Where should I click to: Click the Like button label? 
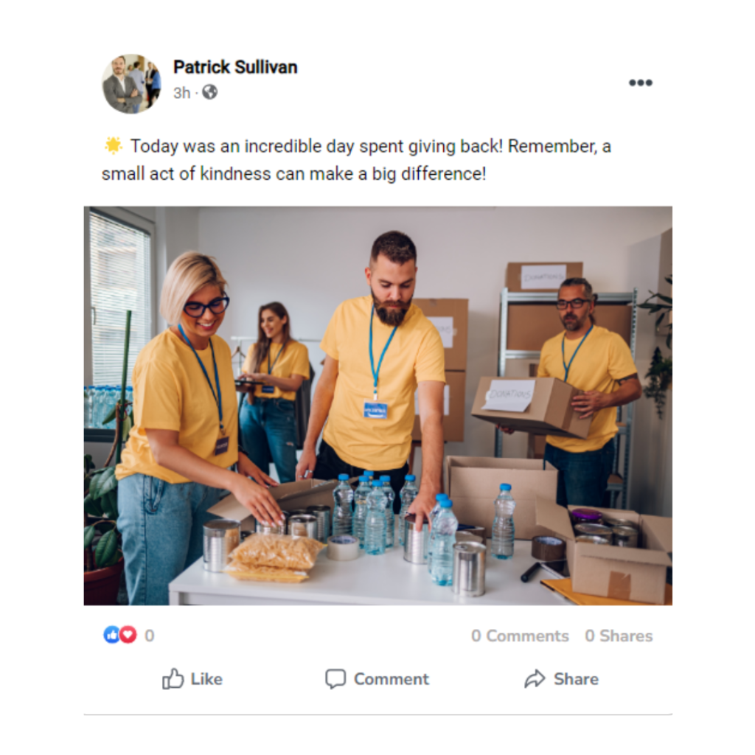(x=206, y=679)
